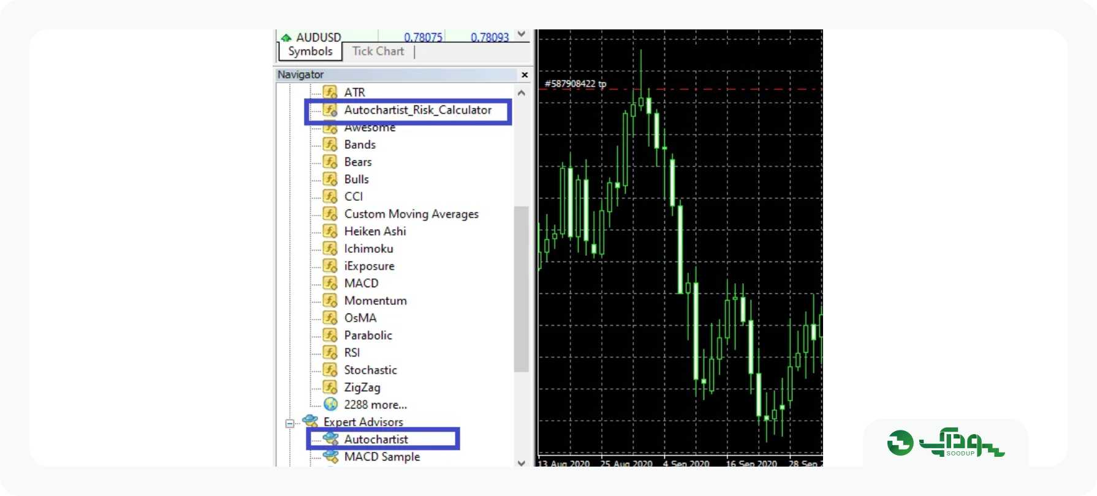Click the Autochartist_Risk_Calculator indicator icon
1097x496 pixels.
coord(330,110)
